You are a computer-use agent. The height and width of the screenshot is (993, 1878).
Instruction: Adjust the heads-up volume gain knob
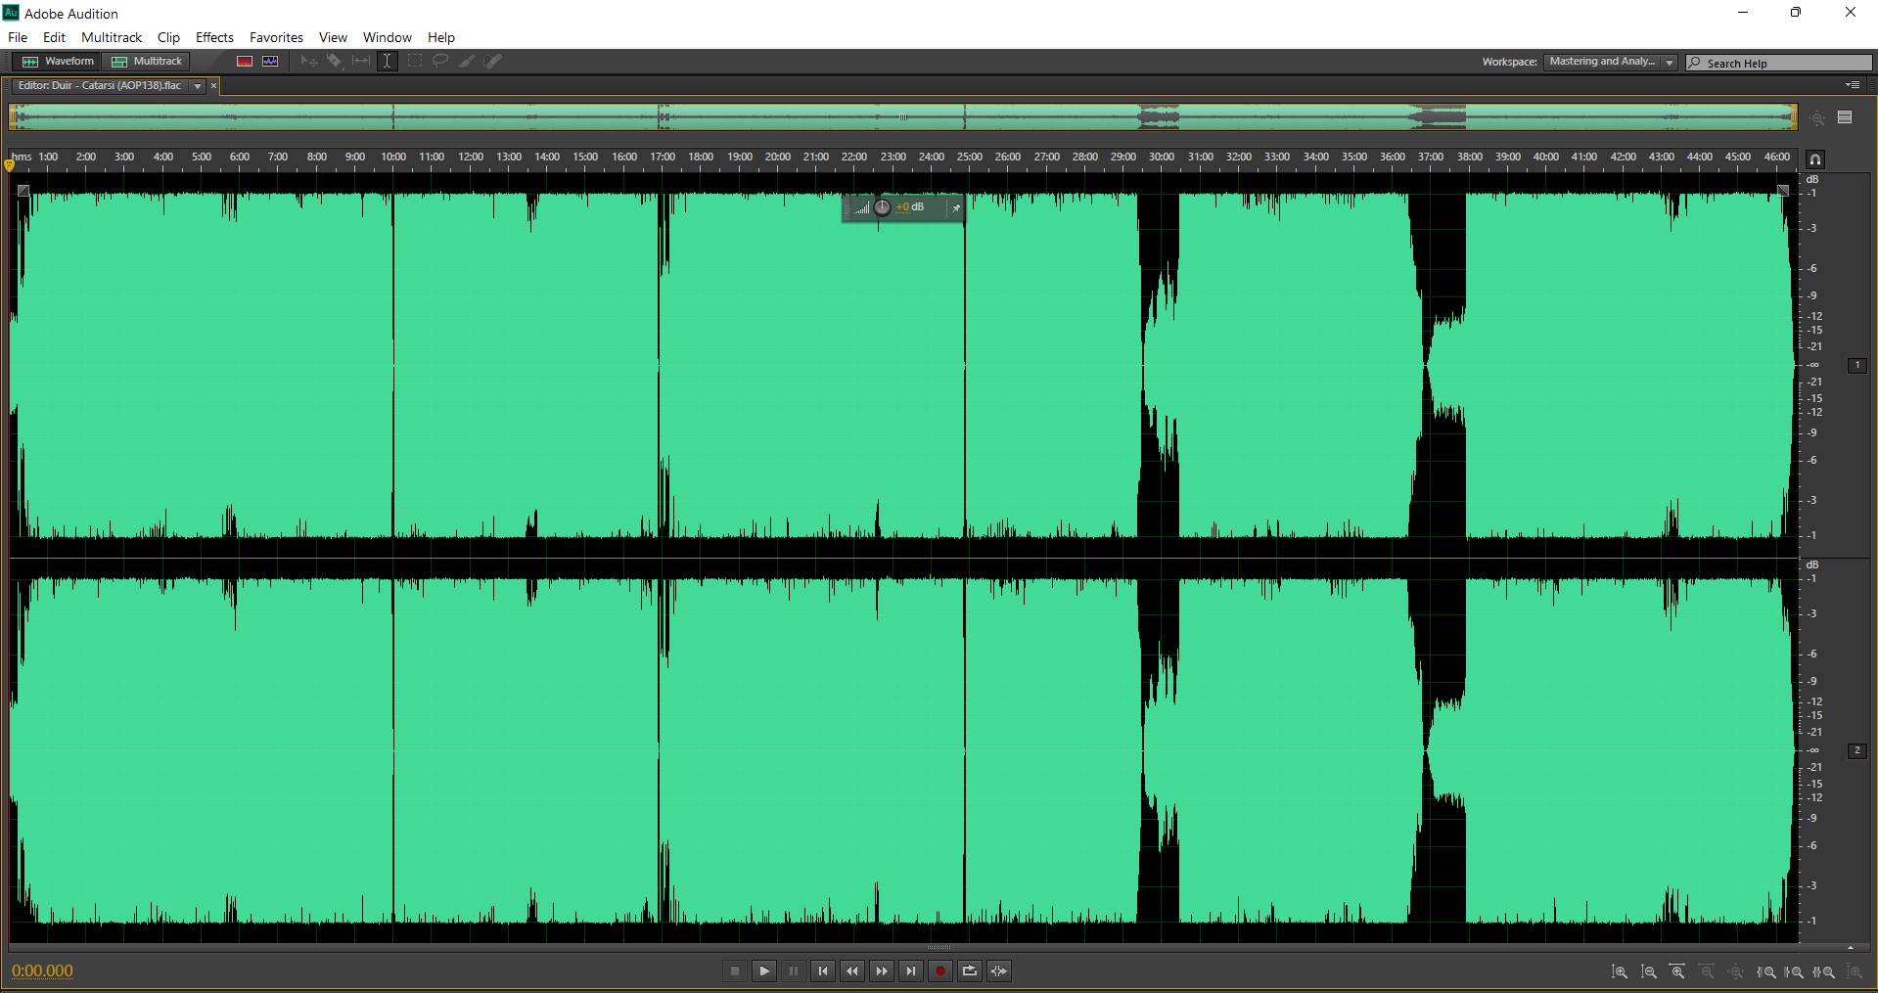tap(883, 207)
